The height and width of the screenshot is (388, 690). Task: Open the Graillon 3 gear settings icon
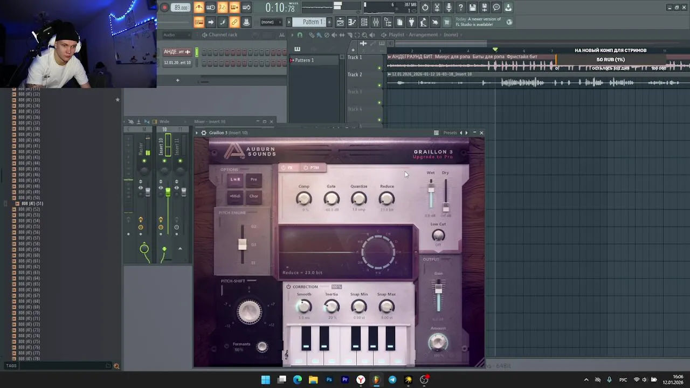click(x=204, y=133)
